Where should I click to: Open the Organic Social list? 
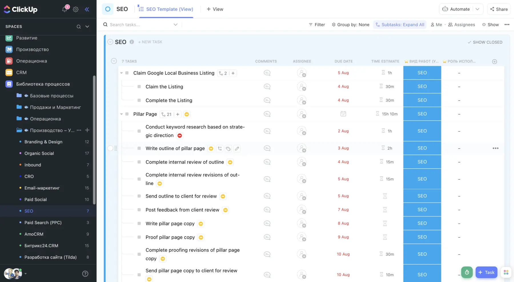39,153
